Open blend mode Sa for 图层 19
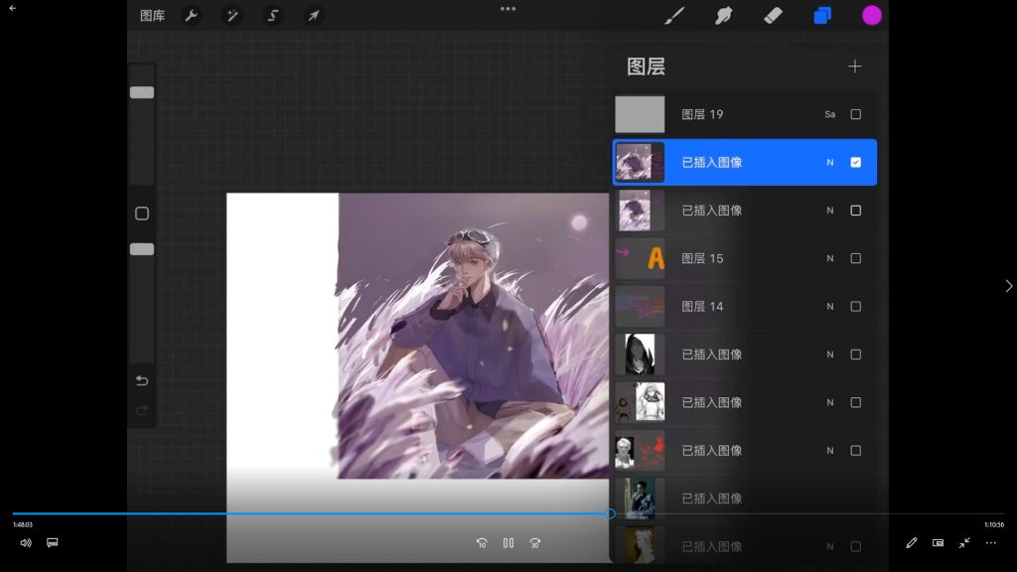This screenshot has width=1017, height=572. point(830,114)
